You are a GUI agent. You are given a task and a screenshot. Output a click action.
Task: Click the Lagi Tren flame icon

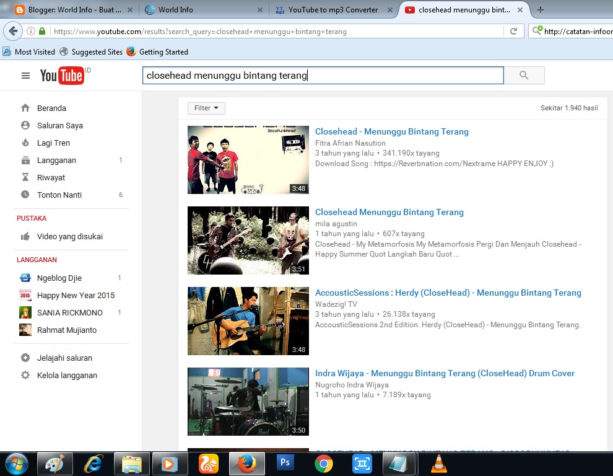(25, 143)
